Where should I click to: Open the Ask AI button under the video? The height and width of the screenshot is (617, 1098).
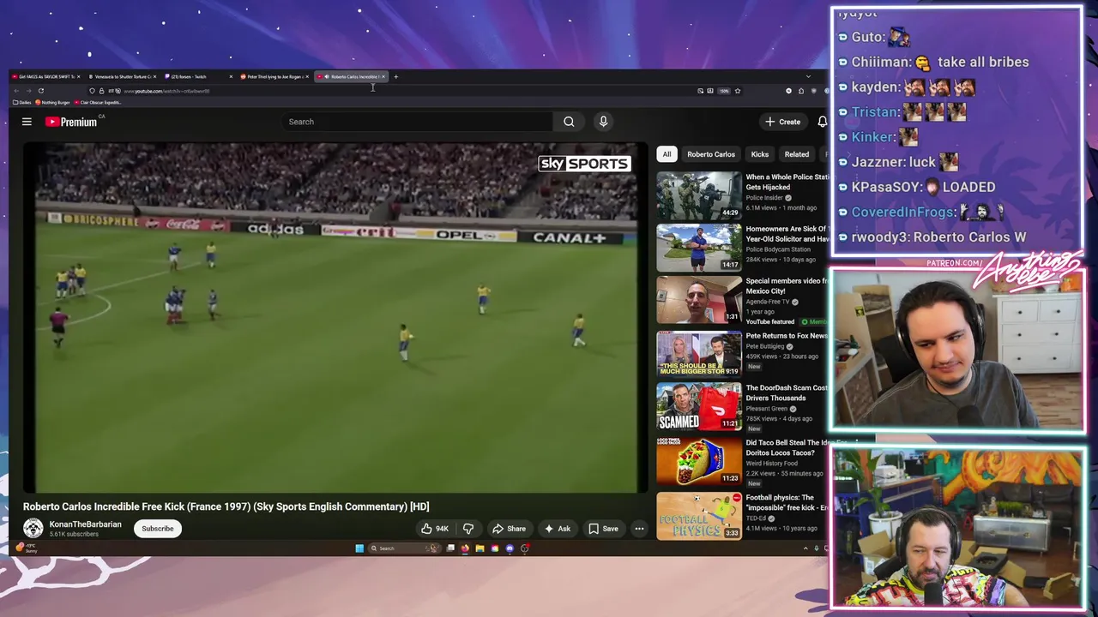point(557,529)
